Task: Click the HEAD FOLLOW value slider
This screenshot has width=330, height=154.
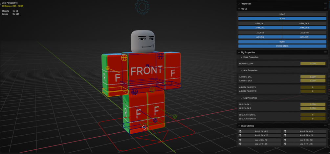Action: 313,64
